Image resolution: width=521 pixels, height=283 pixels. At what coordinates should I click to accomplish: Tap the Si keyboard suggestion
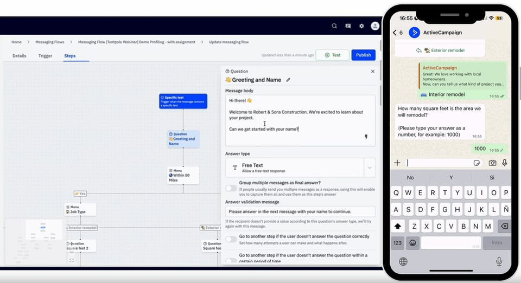[x=492, y=177]
